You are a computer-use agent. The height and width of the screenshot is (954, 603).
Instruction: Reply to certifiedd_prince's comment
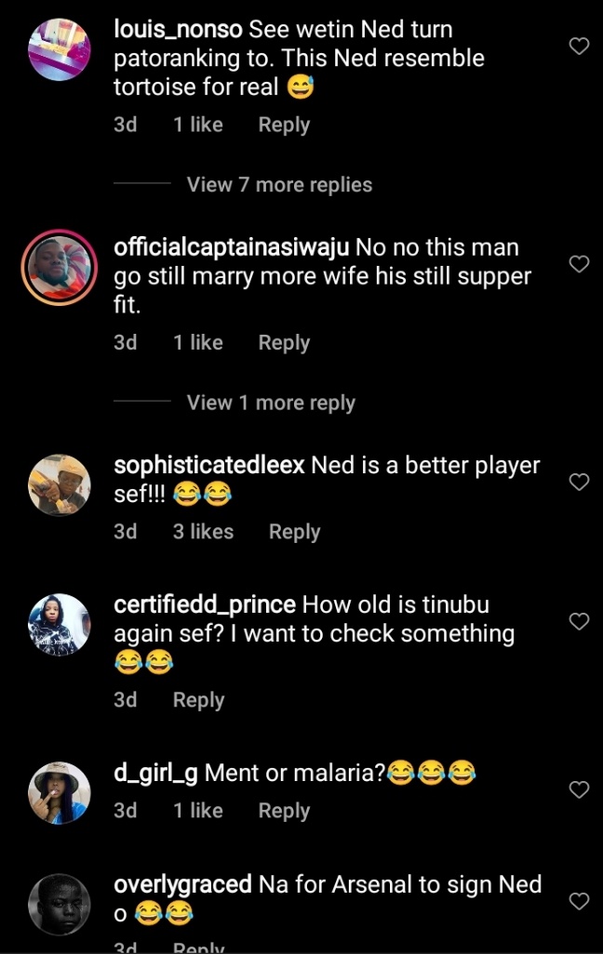tap(198, 700)
